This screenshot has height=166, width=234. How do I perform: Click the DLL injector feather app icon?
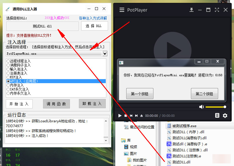(x=8, y=9)
